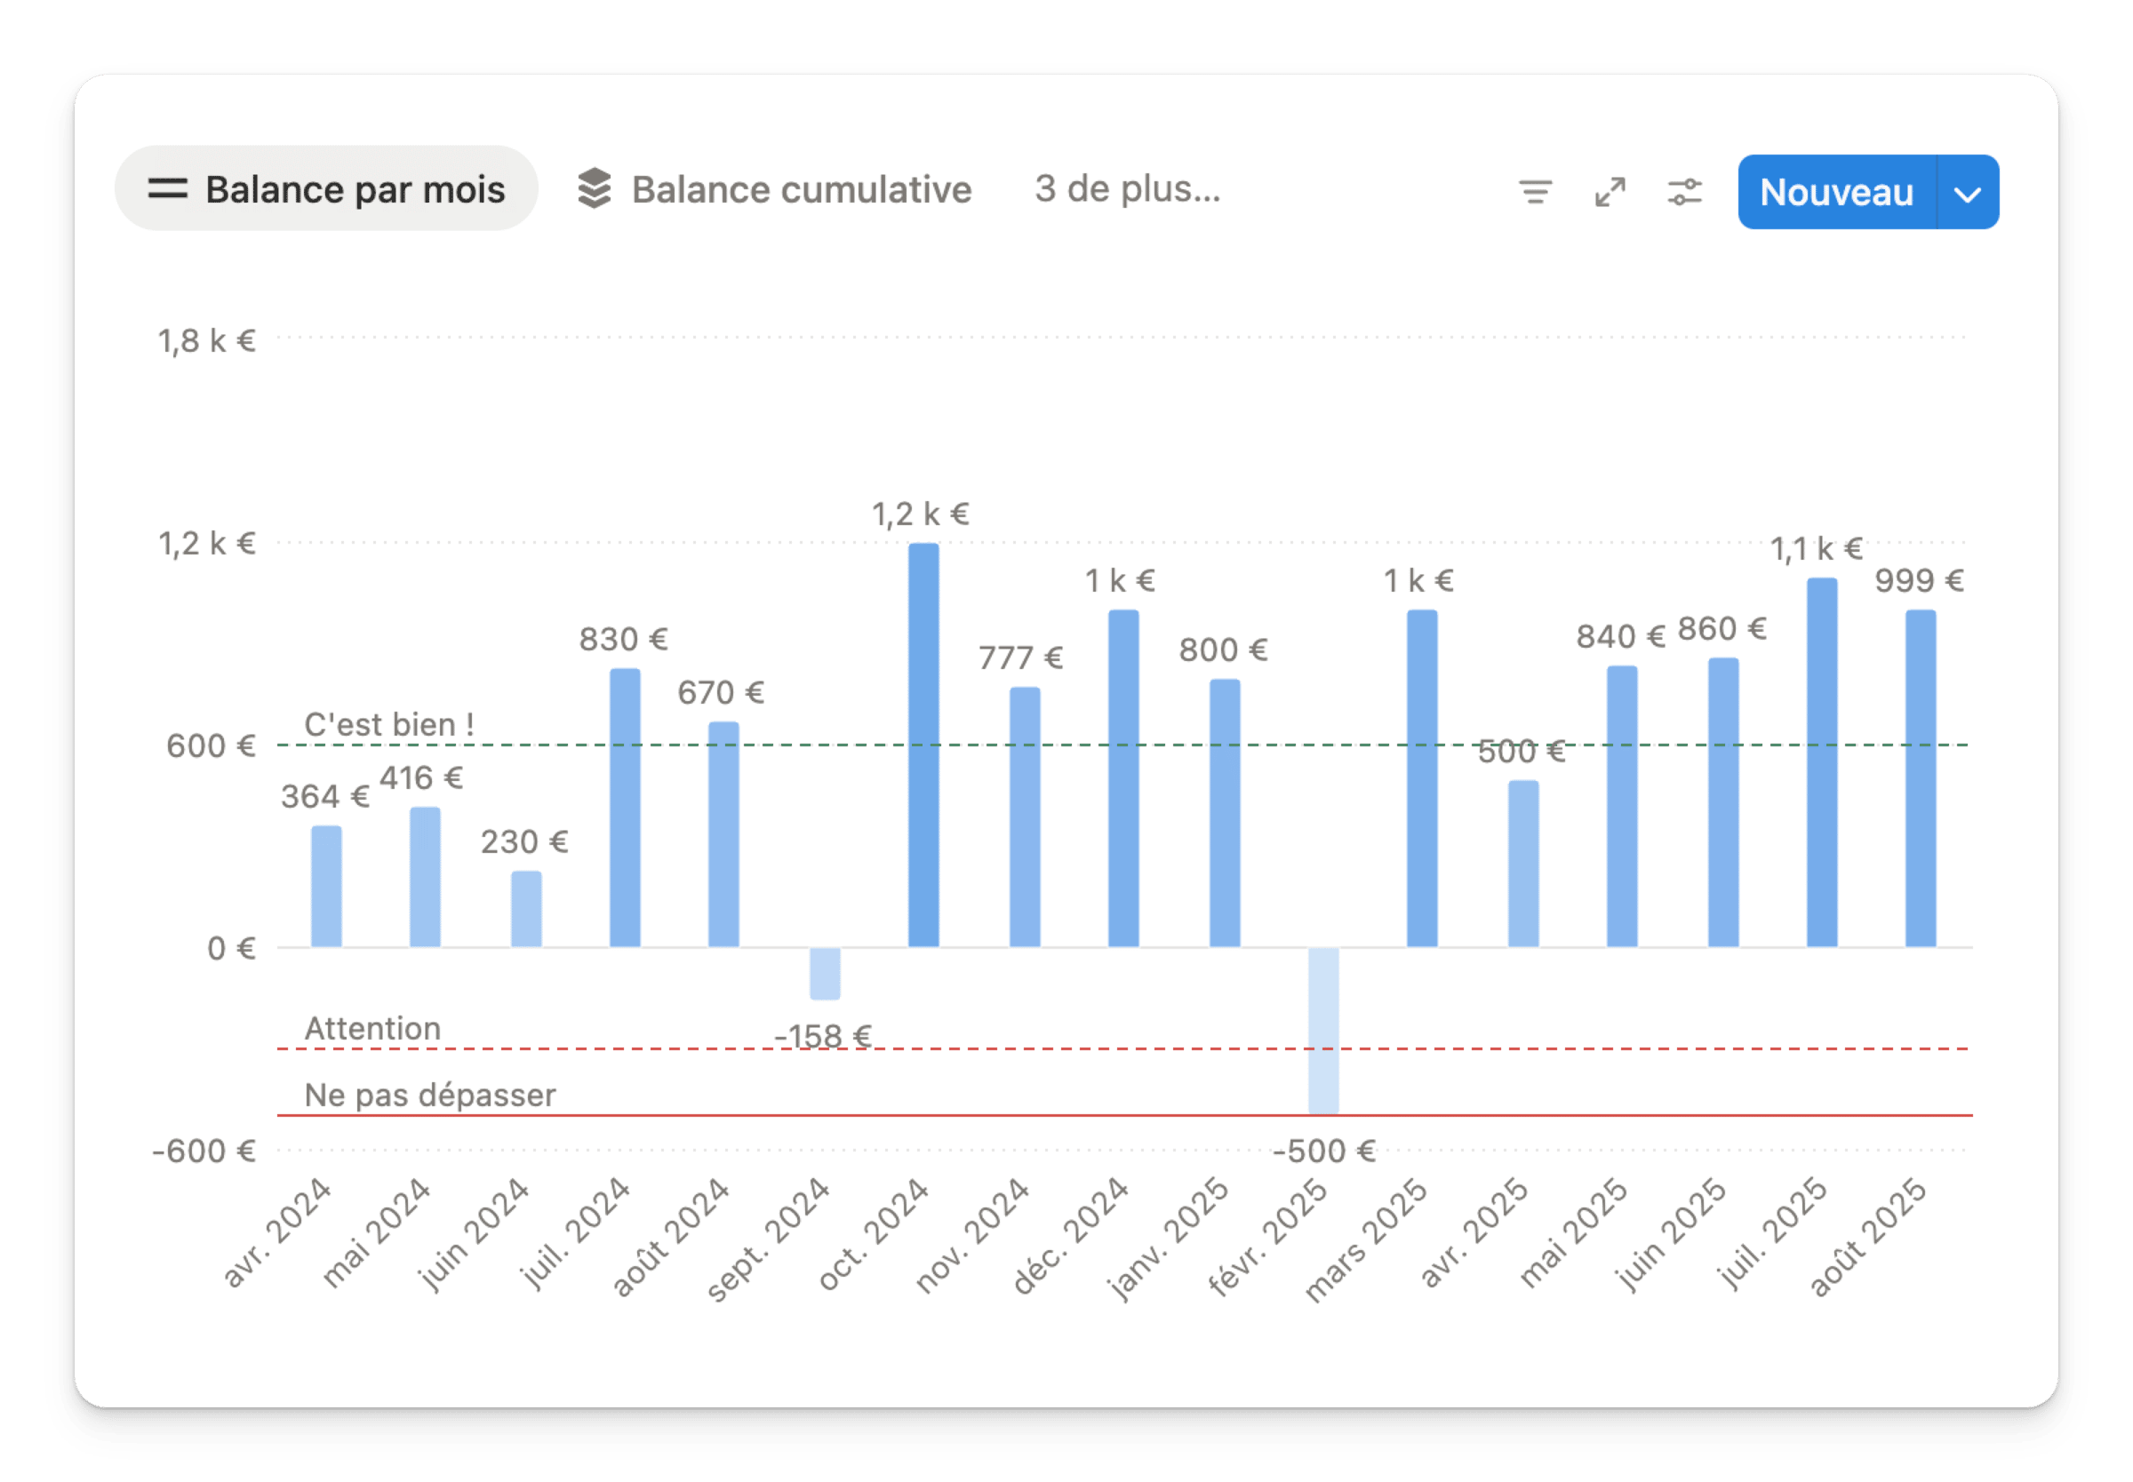Select the avr. 2024 bar at 364 €

point(326,886)
